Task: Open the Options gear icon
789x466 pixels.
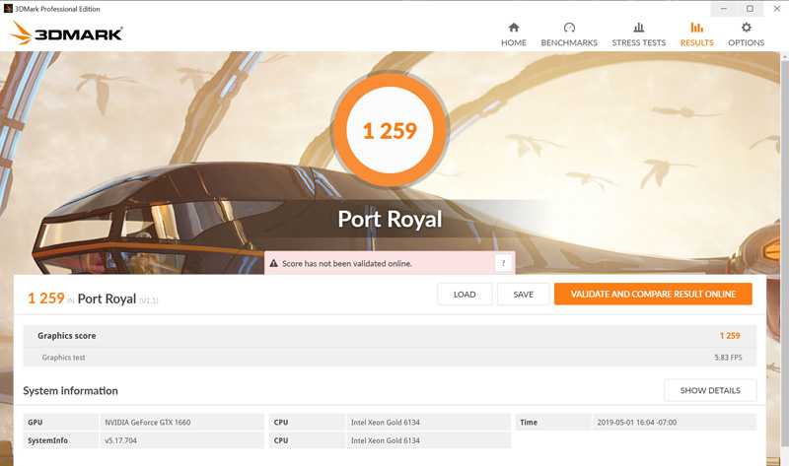Action: (746, 28)
